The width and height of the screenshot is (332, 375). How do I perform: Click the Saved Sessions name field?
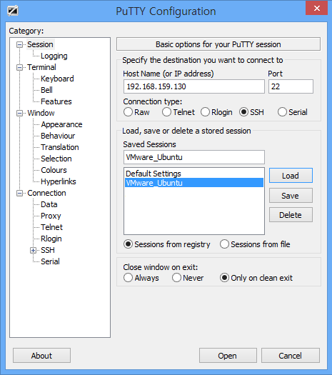pos(194,157)
